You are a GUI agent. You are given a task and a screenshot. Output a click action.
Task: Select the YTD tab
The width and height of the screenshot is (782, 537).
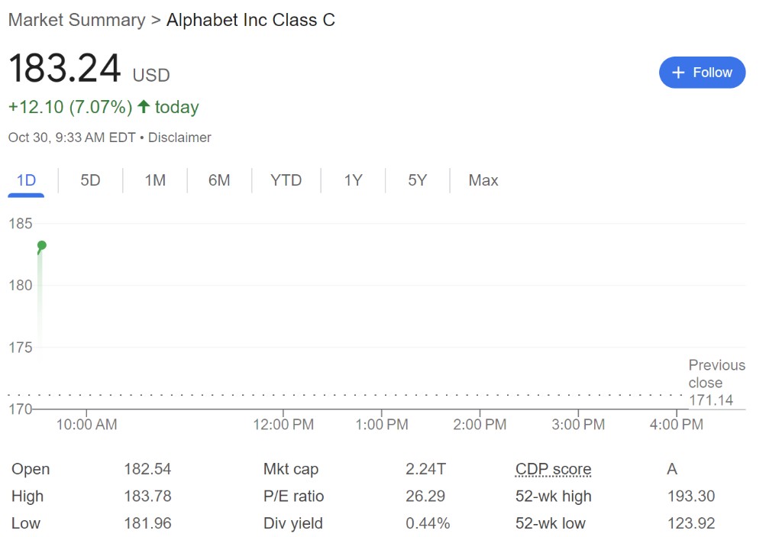[x=286, y=181]
